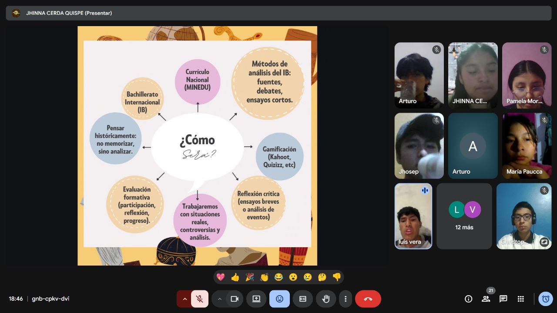Close the emoji reactions bar via smiley button
The image size is (557, 313).
279,299
